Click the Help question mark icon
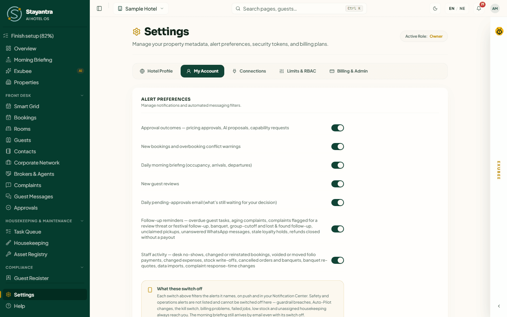Screen dimensions: 507x317 8,306
